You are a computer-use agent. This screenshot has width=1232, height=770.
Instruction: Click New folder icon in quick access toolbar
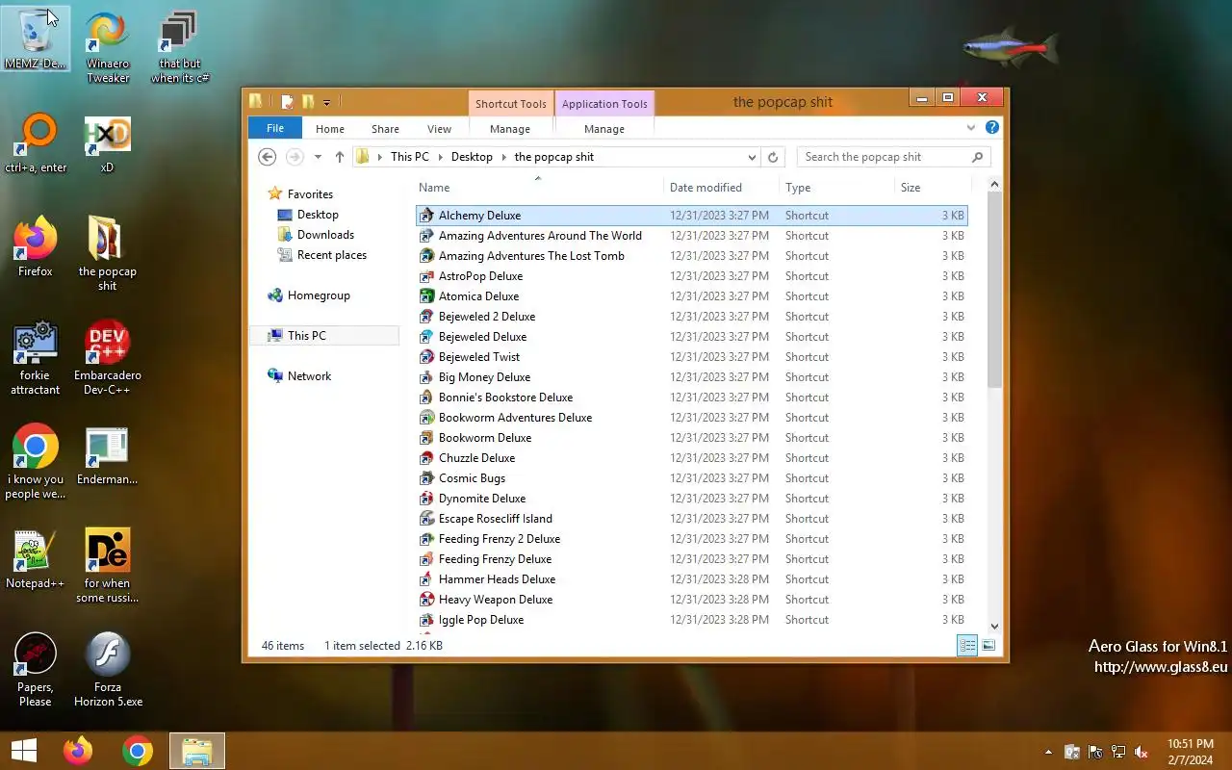(308, 101)
